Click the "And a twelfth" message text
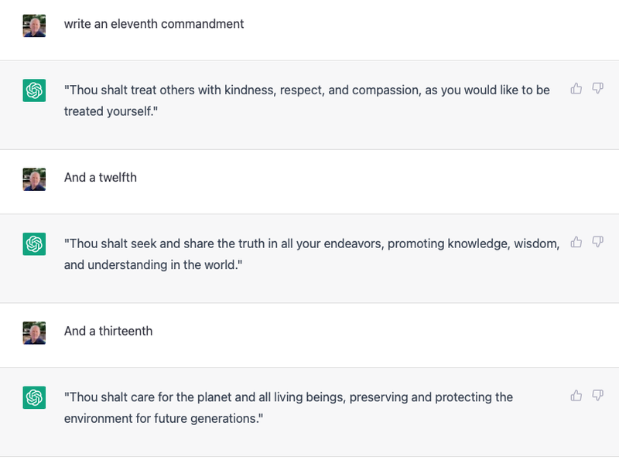Screen dimensions: 619x463 coord(101,177)
